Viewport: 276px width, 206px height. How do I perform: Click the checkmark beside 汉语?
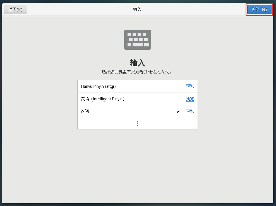pyautogui.click(x=178, y=112)
